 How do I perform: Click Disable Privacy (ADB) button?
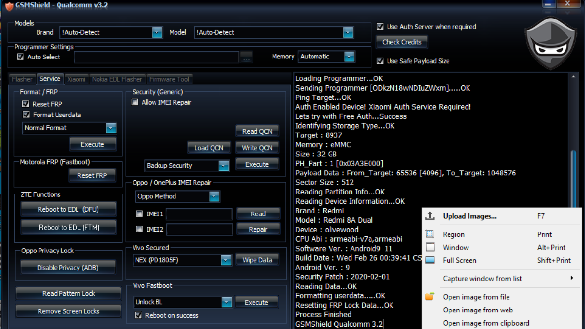pyautogui.click(x=69, y=268)
